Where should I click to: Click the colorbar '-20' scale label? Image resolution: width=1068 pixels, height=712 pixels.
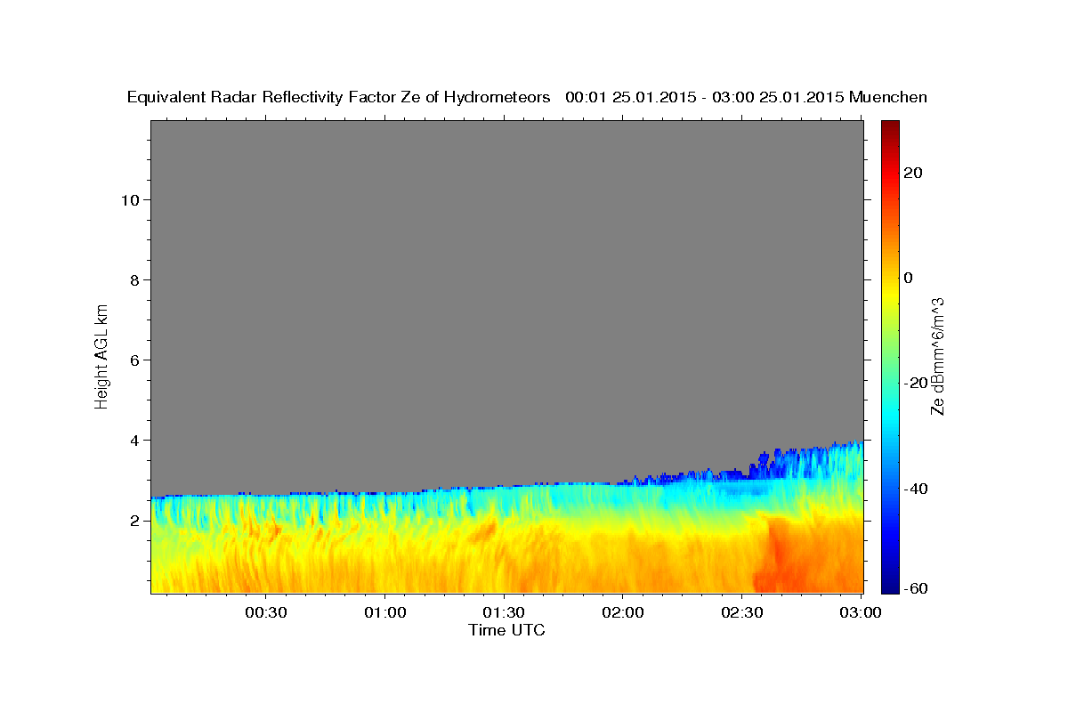917,383
